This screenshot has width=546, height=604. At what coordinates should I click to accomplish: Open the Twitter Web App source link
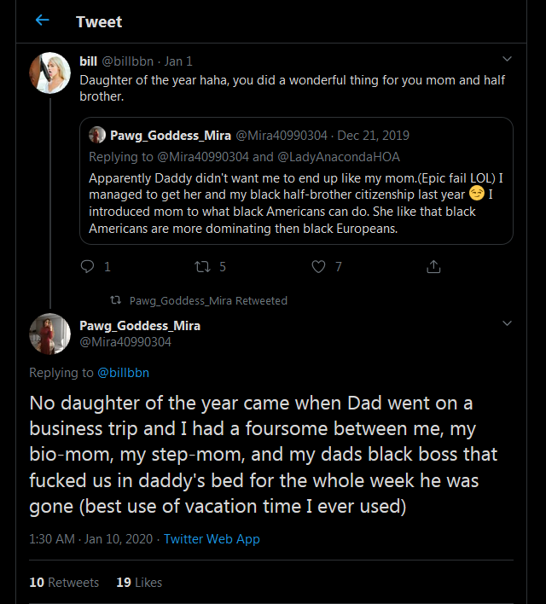(212, 539)
